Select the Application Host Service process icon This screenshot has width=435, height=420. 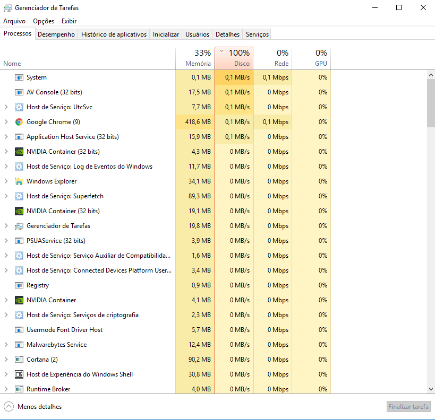point(19,137)
